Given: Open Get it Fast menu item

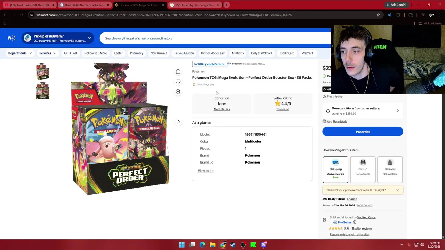Looking at the screenshot, I should point(71,53).
